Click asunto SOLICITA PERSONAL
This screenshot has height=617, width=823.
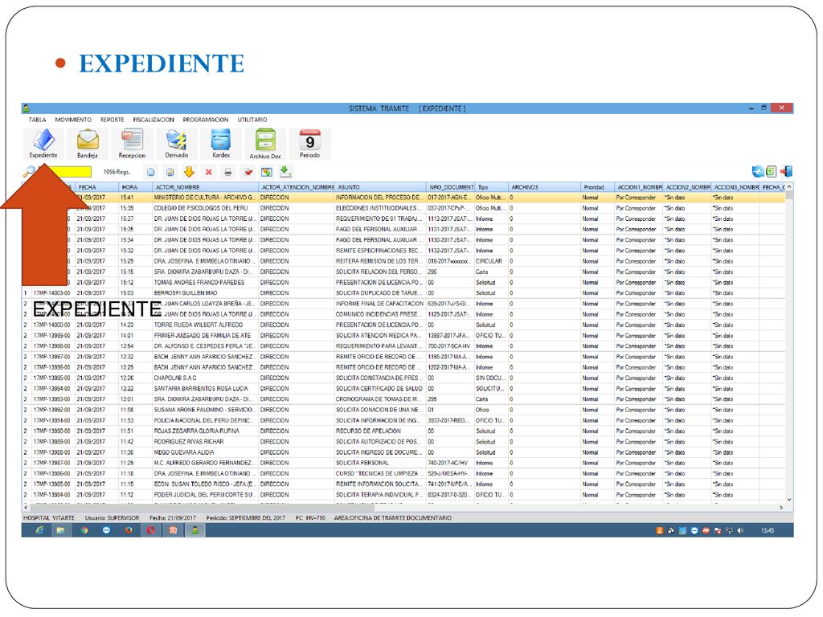362,463
